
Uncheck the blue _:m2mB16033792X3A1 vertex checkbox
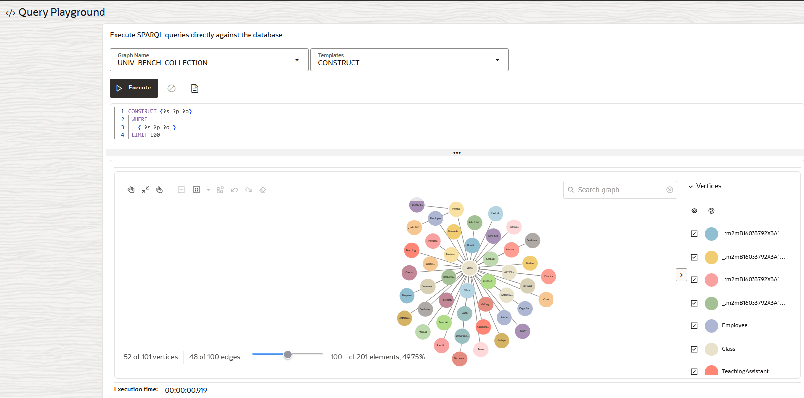click(694, 234)
